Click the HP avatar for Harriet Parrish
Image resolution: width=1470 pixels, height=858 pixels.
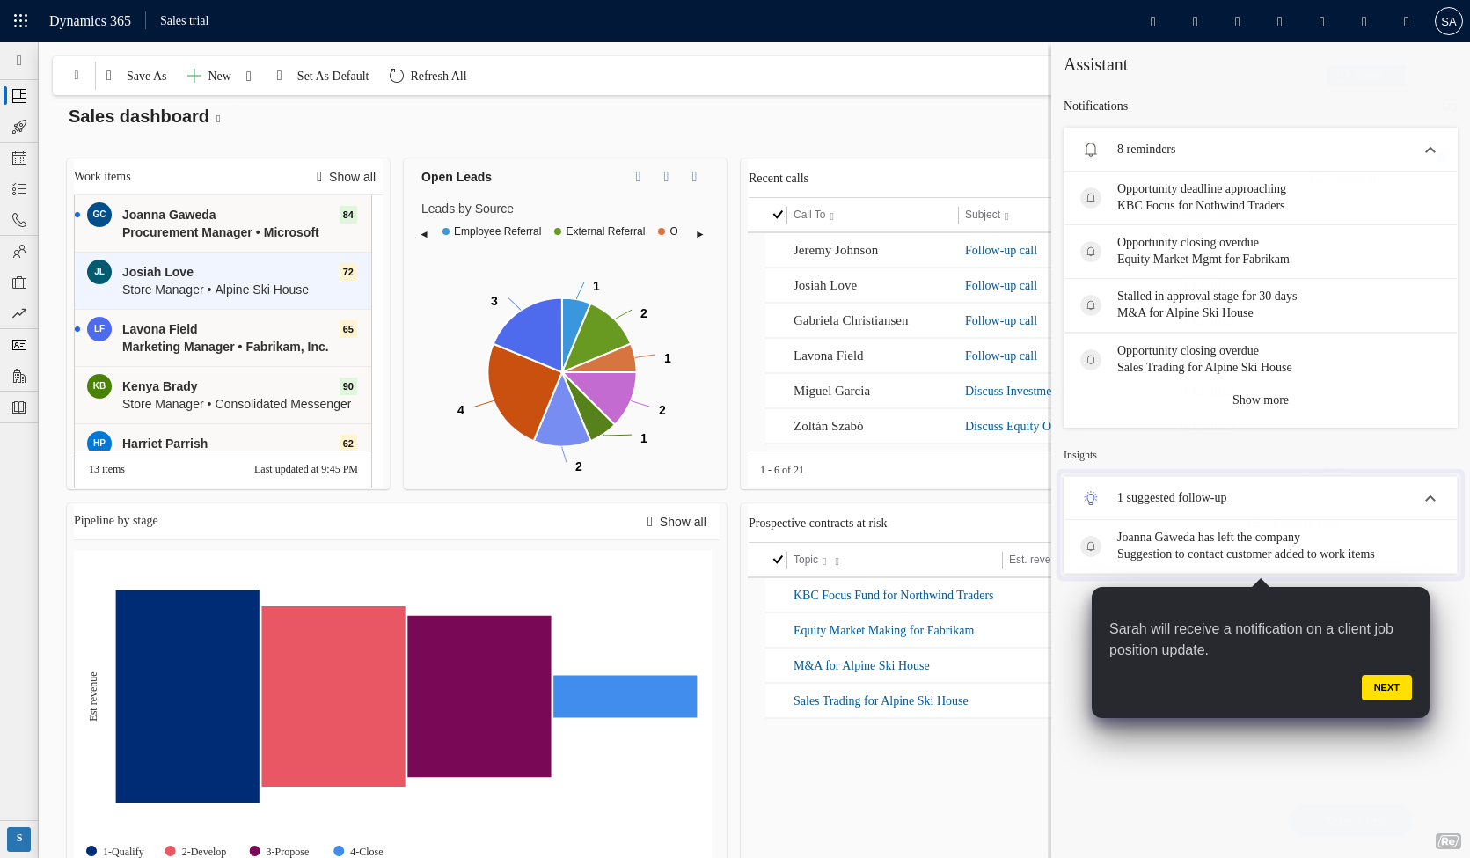pos(99,442)
